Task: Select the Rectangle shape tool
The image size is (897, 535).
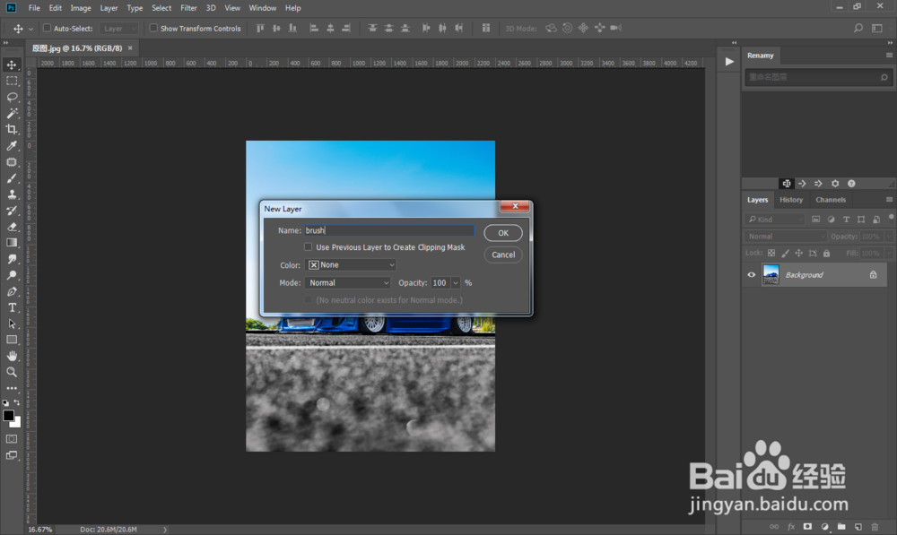Action: click(x=12, y=340)
